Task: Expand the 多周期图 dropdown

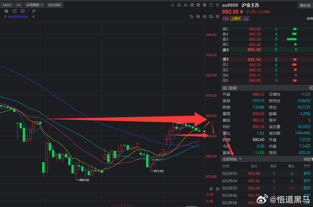Action: 34,5
